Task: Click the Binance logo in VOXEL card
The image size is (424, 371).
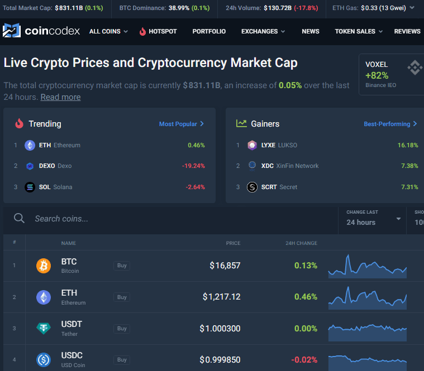Action: [415, 68]
